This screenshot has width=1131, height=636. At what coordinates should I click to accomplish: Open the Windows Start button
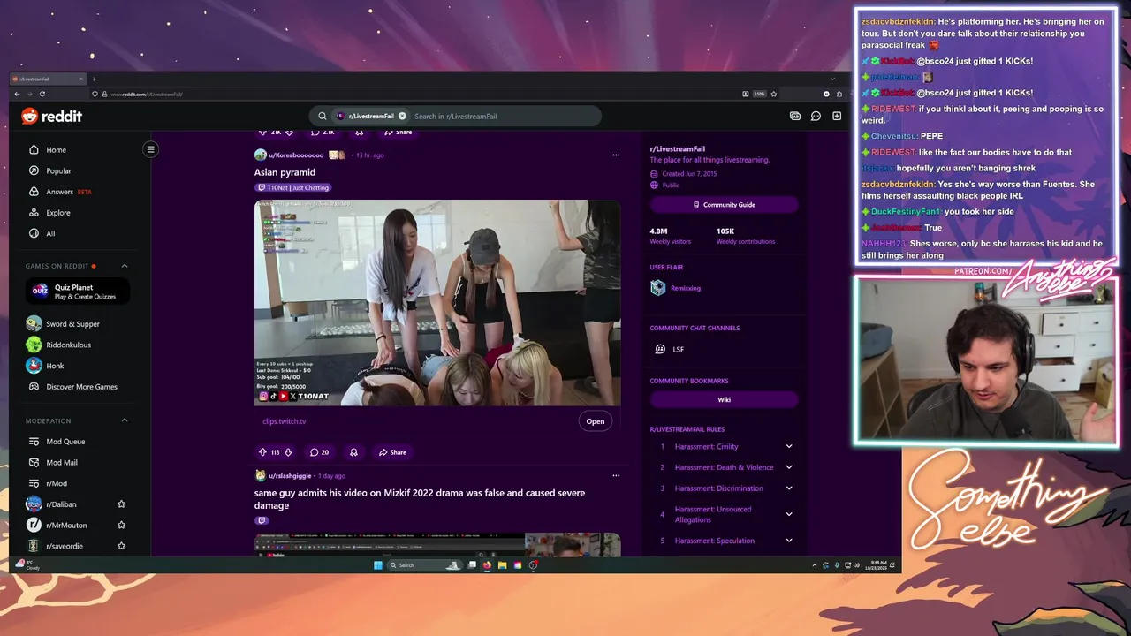click(378, 565)
